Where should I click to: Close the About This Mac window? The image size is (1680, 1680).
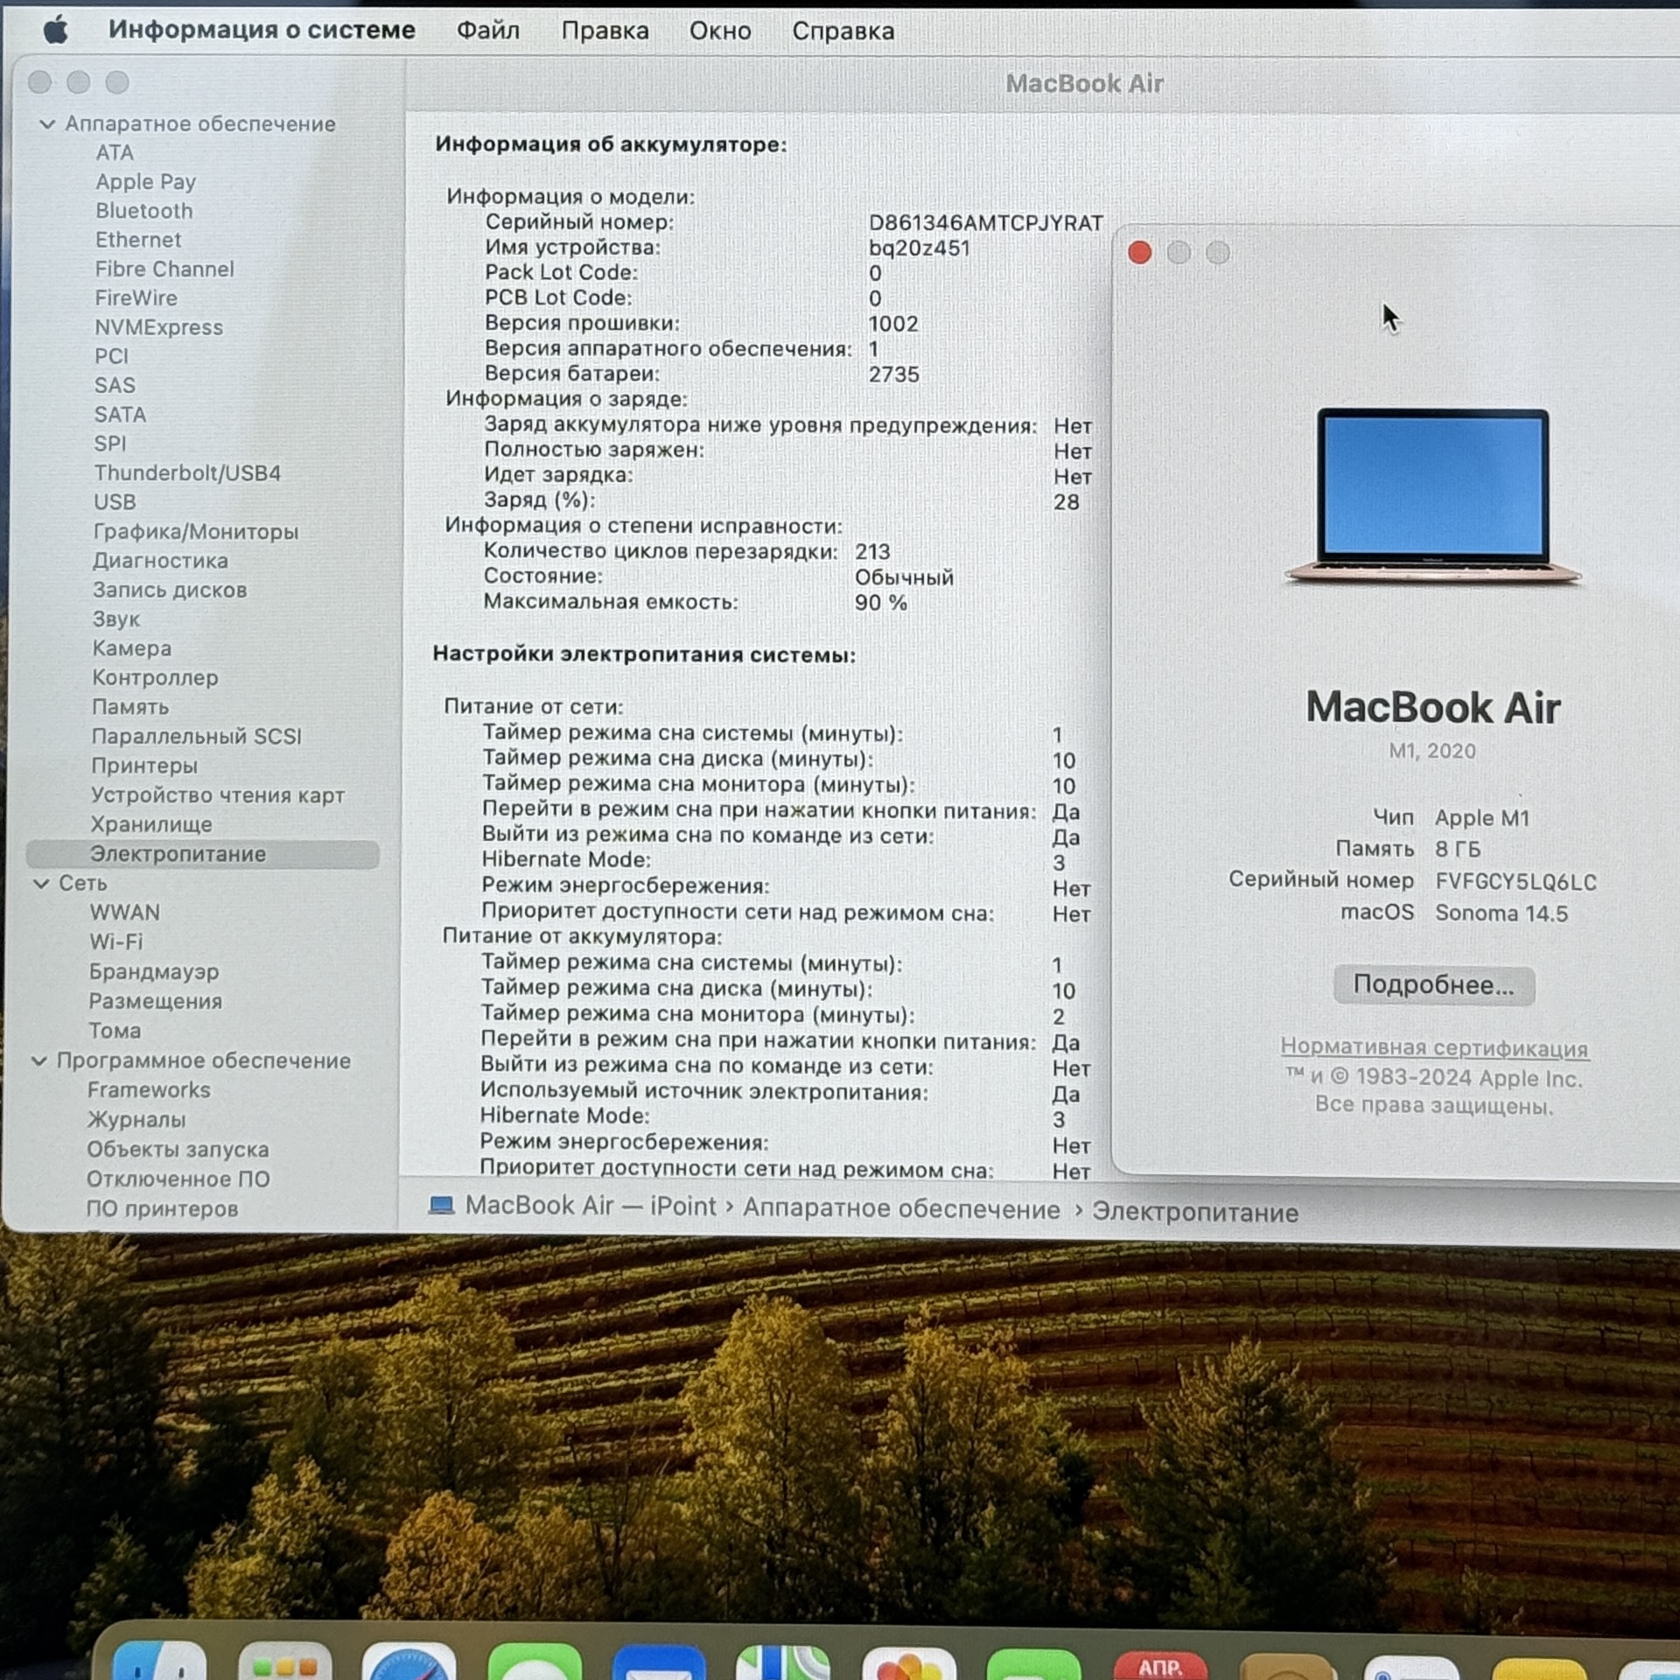[1139, 253]
